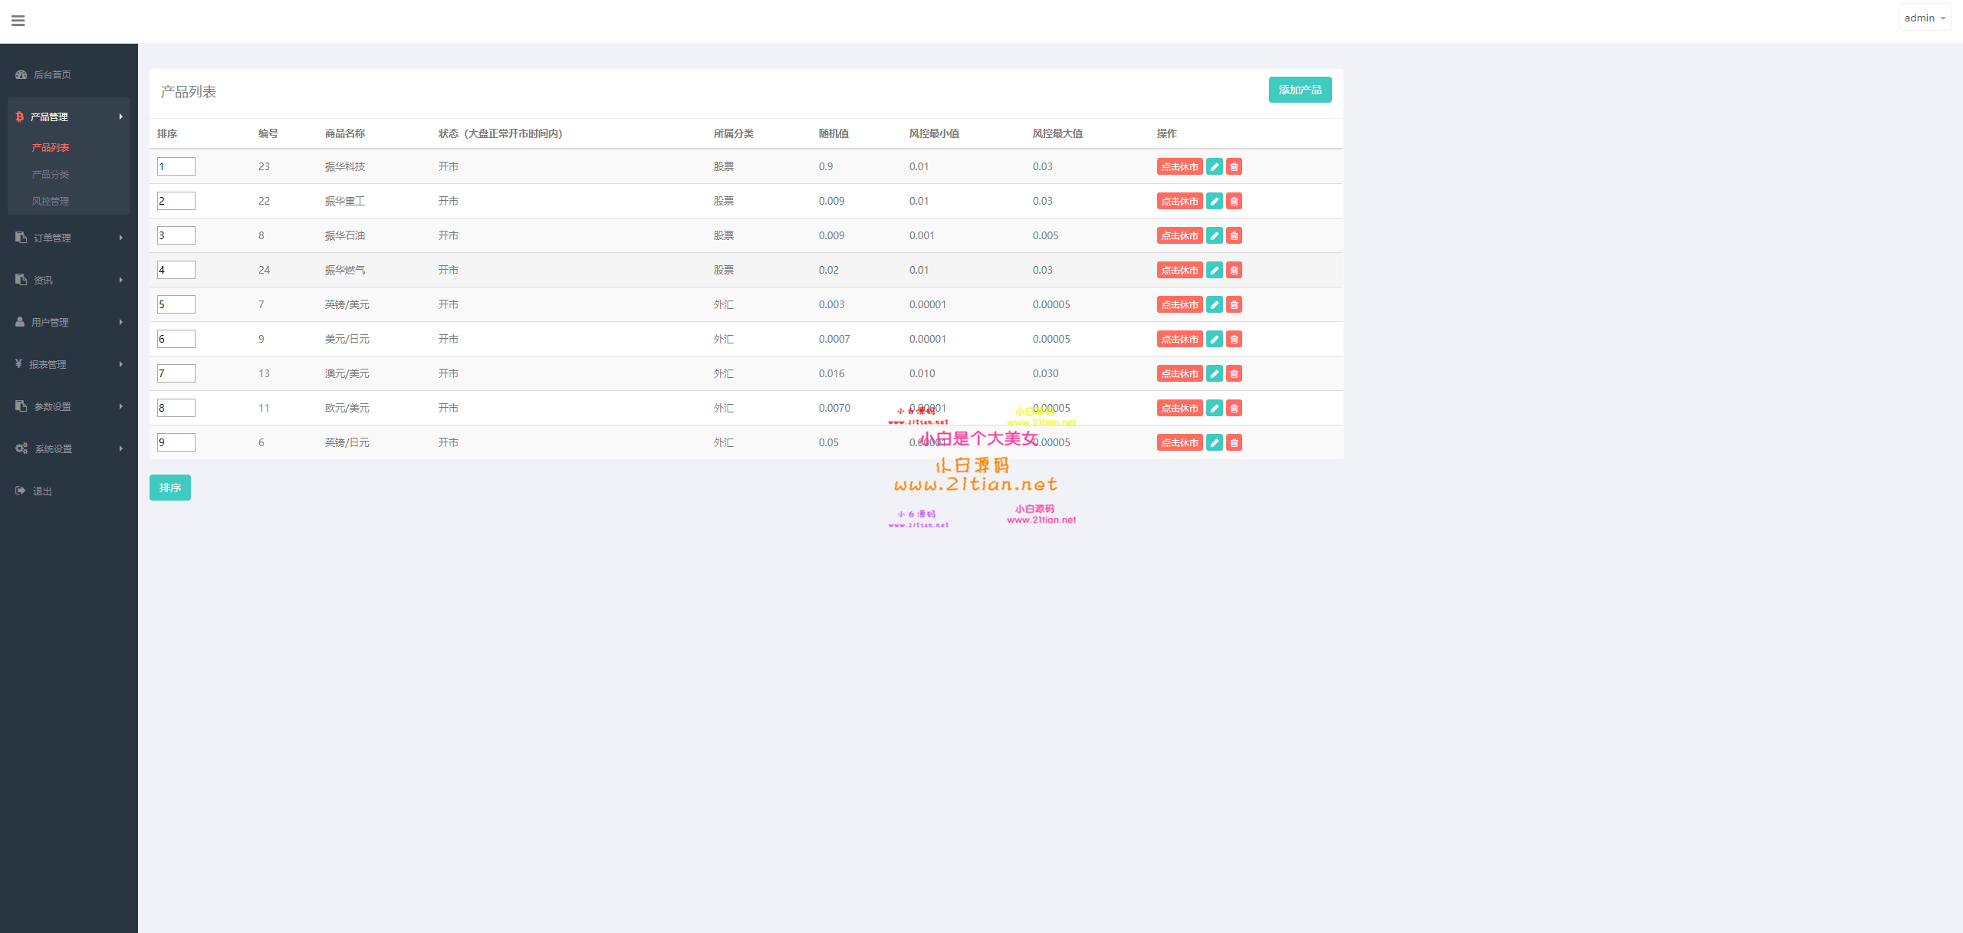Click edit pencil icon for 振华科技

pos(1215,166)
